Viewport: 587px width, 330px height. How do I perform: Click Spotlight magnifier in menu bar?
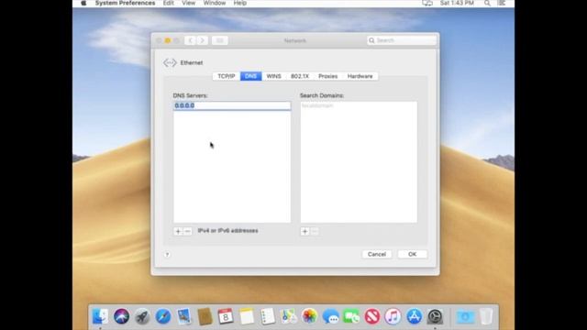click(x=487, y=3)
